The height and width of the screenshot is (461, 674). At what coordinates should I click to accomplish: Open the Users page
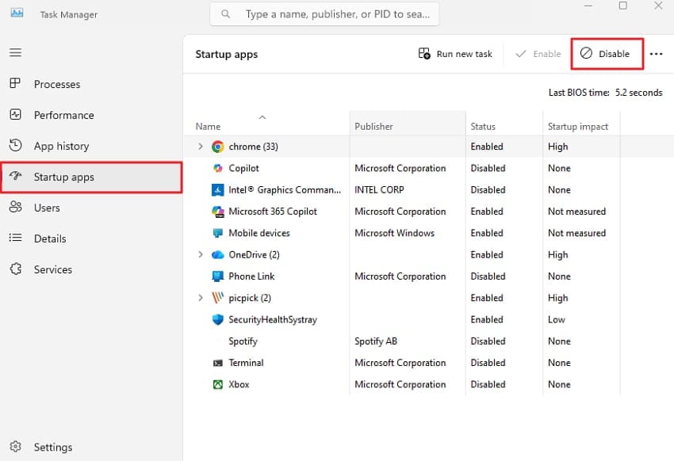click(47, 208)
